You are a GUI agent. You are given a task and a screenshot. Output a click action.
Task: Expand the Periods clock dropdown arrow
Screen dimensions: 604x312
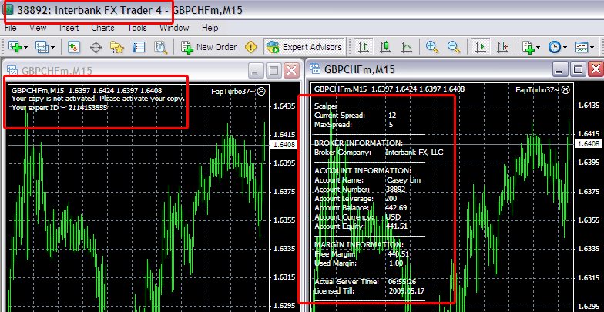[565, 48]
